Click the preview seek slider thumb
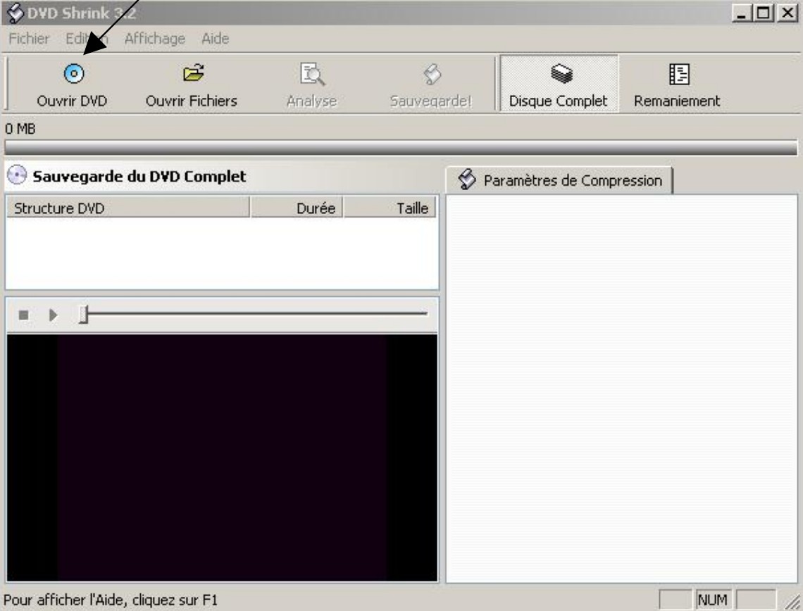This screenshot has width=803, height=611. pyautogui.click(x=84, y=314)
